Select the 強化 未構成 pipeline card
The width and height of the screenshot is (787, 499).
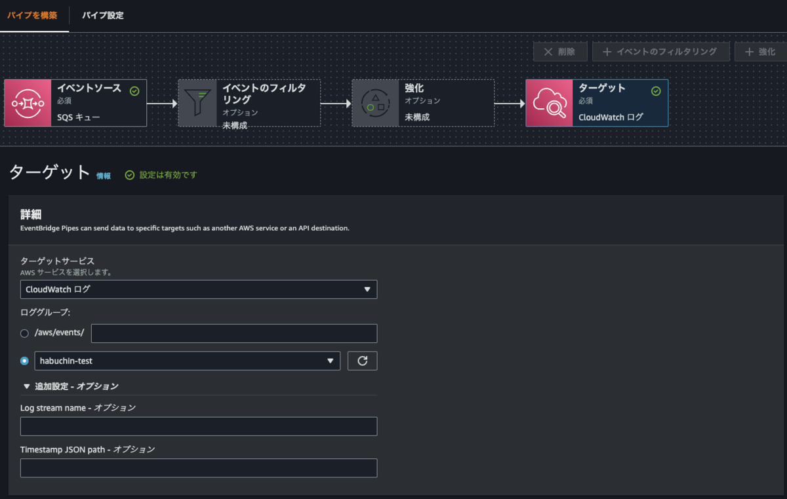[423, 103]
